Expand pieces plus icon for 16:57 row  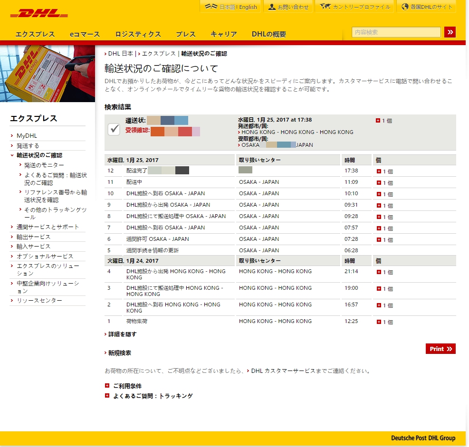(x=379, y=305)
